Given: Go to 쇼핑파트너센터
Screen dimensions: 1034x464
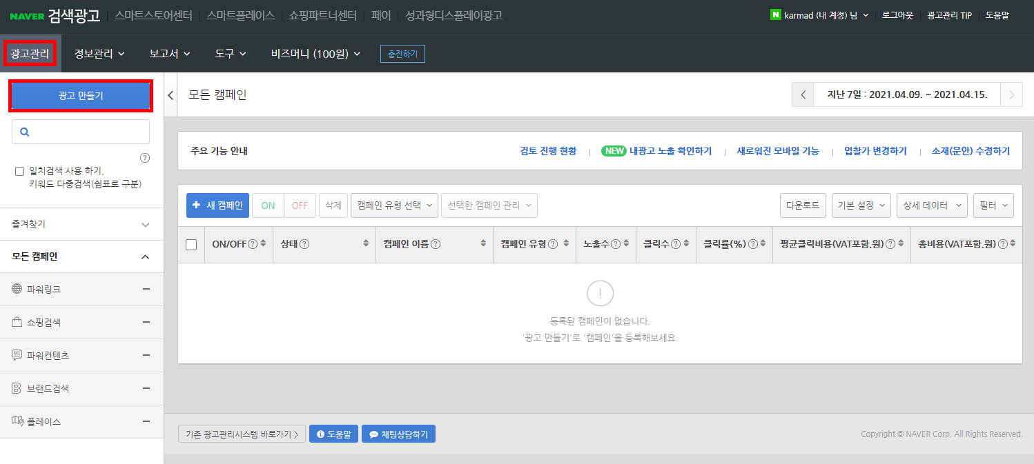Looking at the screenshot, I should pos(322,15).
